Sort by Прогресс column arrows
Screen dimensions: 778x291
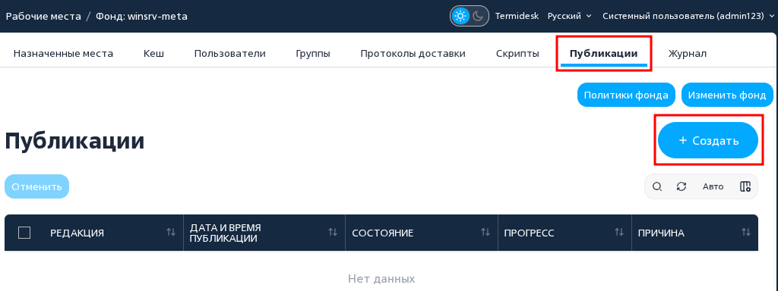[x=619, y=232]
